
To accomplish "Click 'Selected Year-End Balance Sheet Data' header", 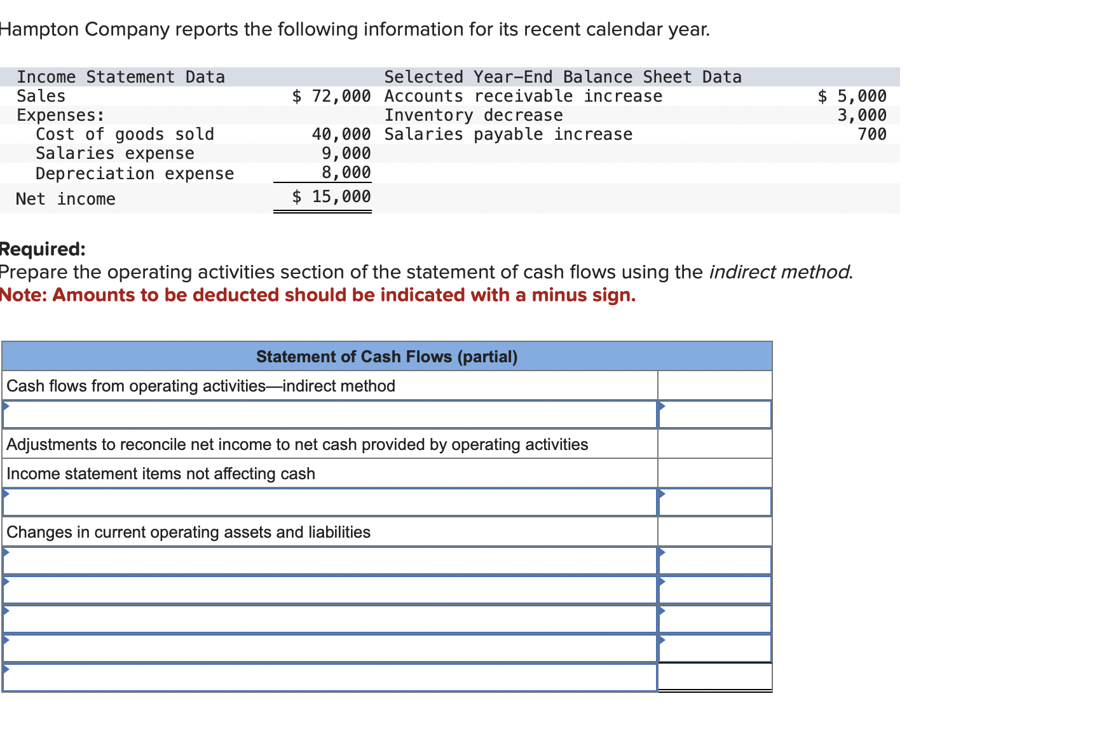I will click(563, 77).
